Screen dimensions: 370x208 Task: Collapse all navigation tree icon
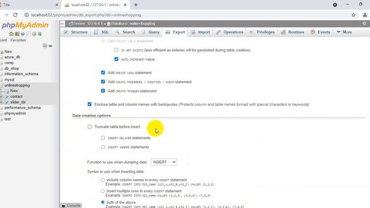point(45,46)
